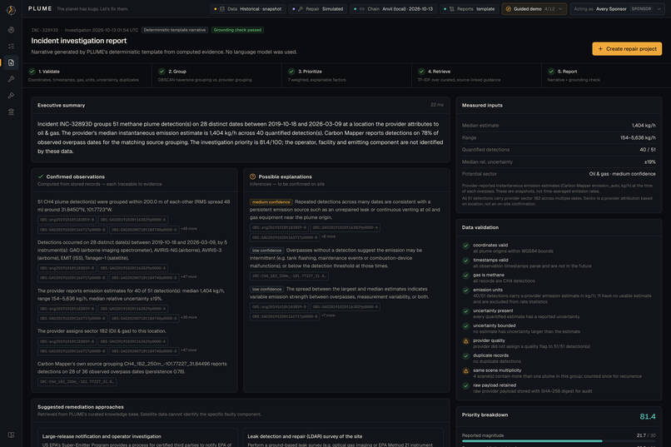Expand +8 more under medium confidence explanation
The height and width of the screenshot is (447, 671).
328,236
